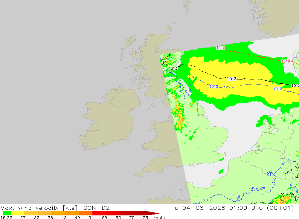The width and height of the screenshot is (299, 219).
Task: Select the legend swatch between 27 and 32
Action: (31, 213)
